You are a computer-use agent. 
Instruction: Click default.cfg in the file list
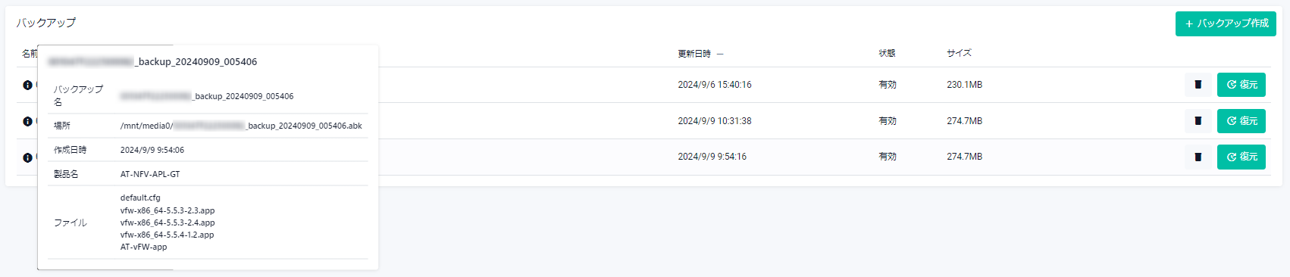(x=140, y=198)
